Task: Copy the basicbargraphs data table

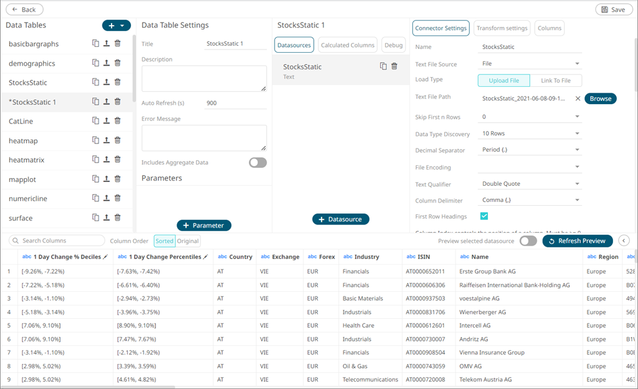Action: (x=95, y=44)
